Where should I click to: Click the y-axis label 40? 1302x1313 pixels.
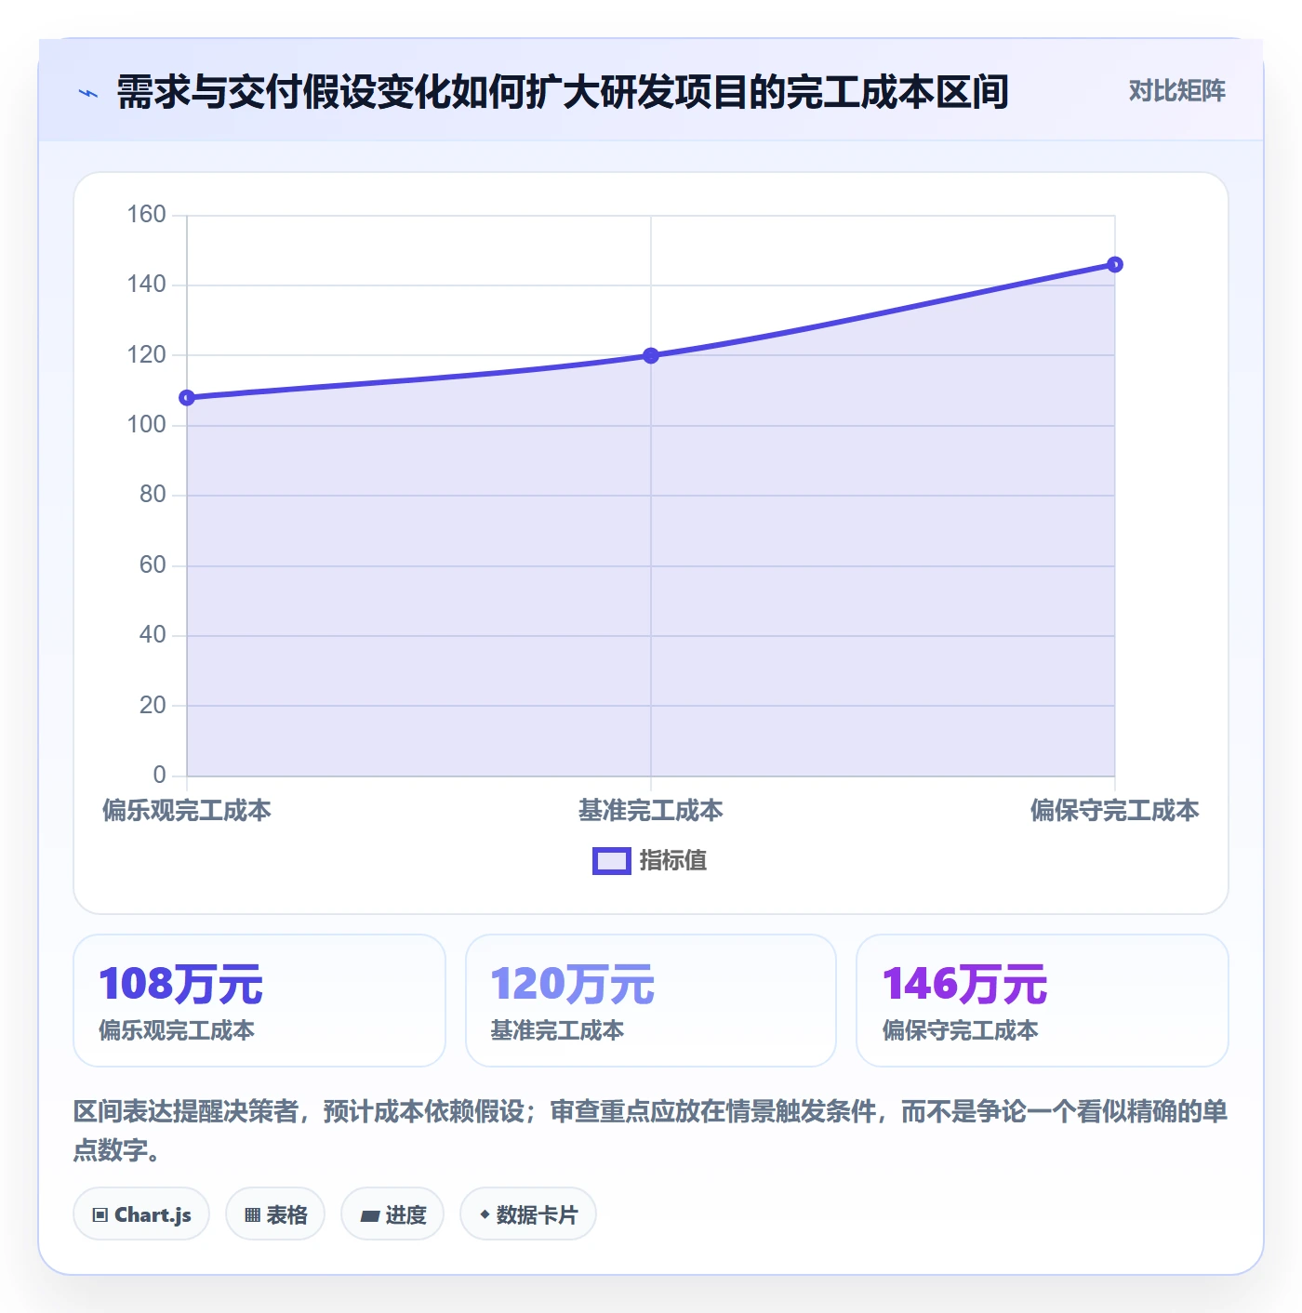pyautogui.click(x=153, y=635)
